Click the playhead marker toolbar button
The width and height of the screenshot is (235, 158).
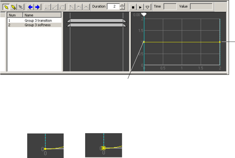(x=147, y=7)
